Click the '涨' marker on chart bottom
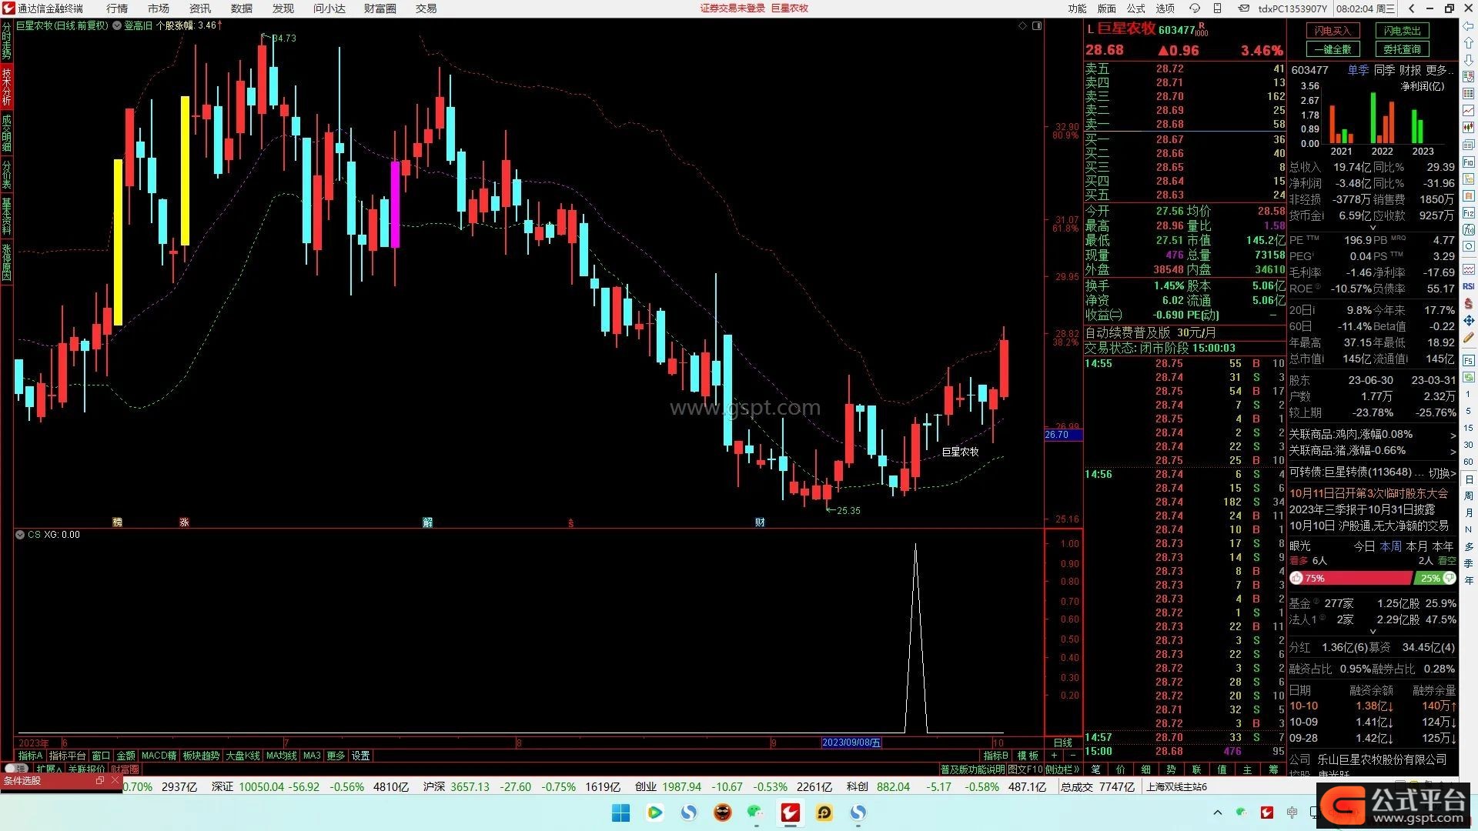Image resolution: width=1478 pixels, height=831 pixels. (x=184, y=522)
